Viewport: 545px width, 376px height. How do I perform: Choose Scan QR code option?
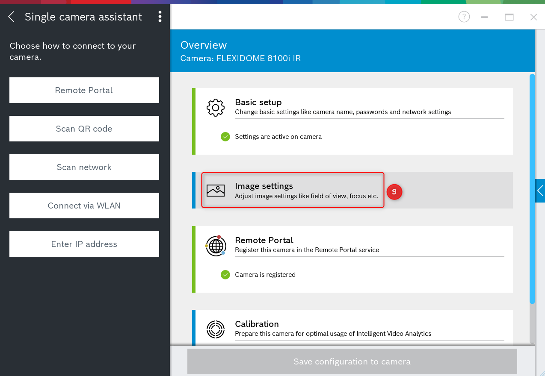coord(84,129)
